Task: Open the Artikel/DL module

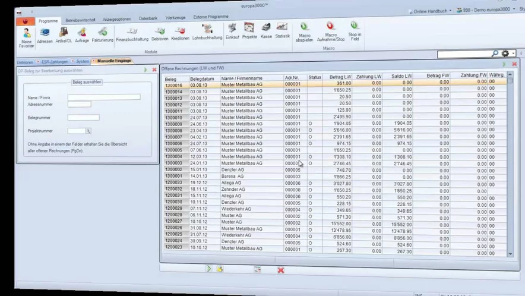Action: click(64, 35)
